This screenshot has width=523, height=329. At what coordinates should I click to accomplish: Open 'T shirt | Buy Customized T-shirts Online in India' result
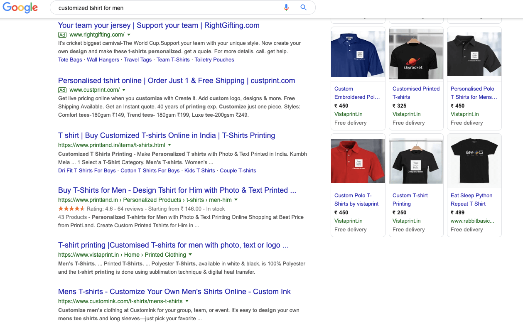coord(167,135)
